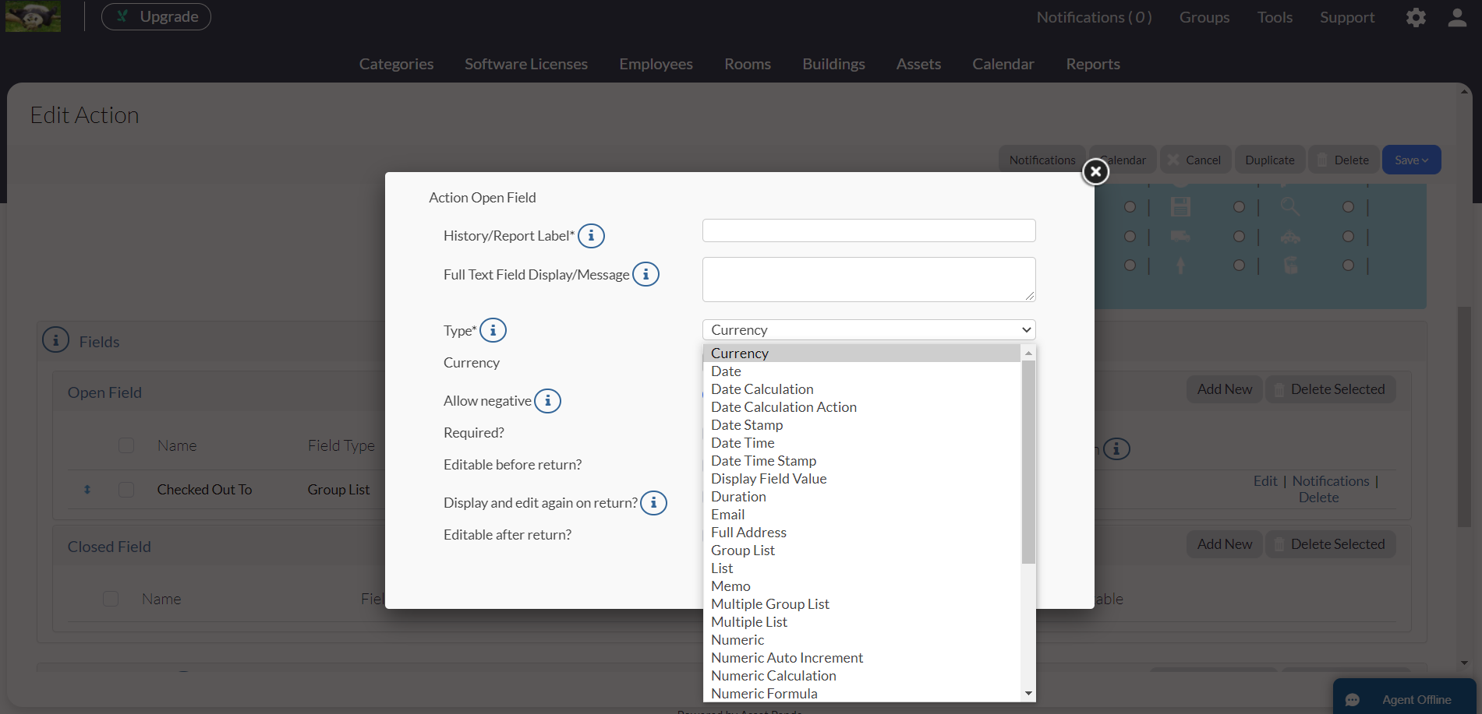The width and height of the screenshot is (1482, 714).
Task: Click the Full Text Field Display/Message textarea
Action: (869, 280)
